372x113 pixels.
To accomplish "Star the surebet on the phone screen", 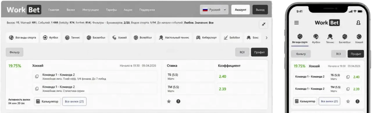I will [348, 101].
